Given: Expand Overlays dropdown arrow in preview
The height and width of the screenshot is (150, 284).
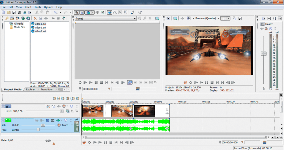Looking at the screenshot, I should (x=229, y=19).
